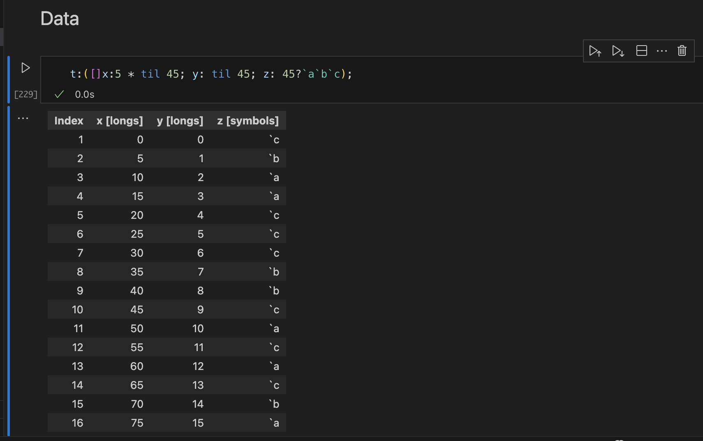
Task: Execute this cell and cells below
Action: coord(619,51)
